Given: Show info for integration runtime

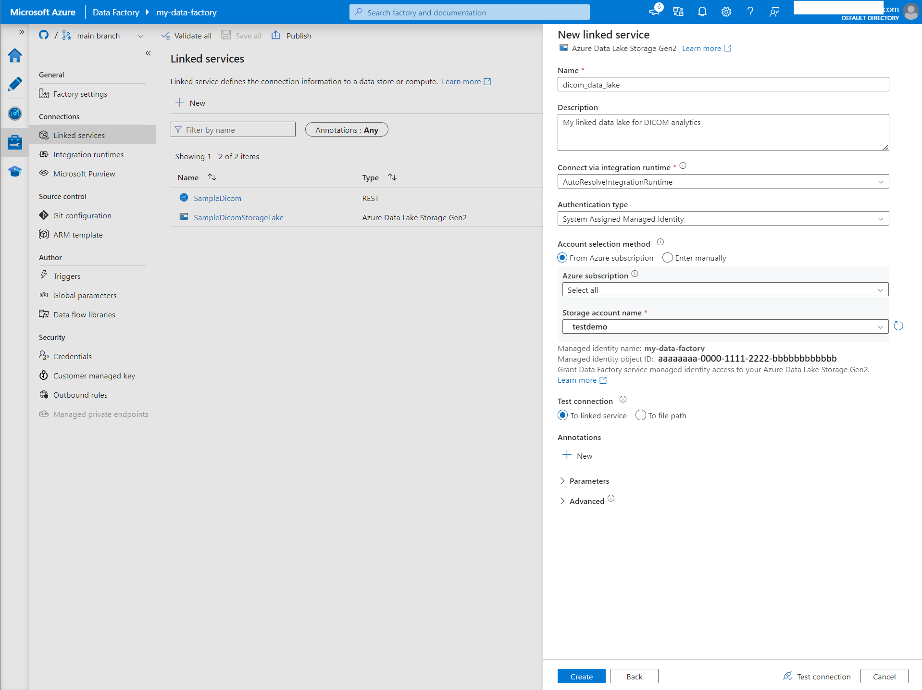Looking at the screenshot, I should (x=683, y=166).
